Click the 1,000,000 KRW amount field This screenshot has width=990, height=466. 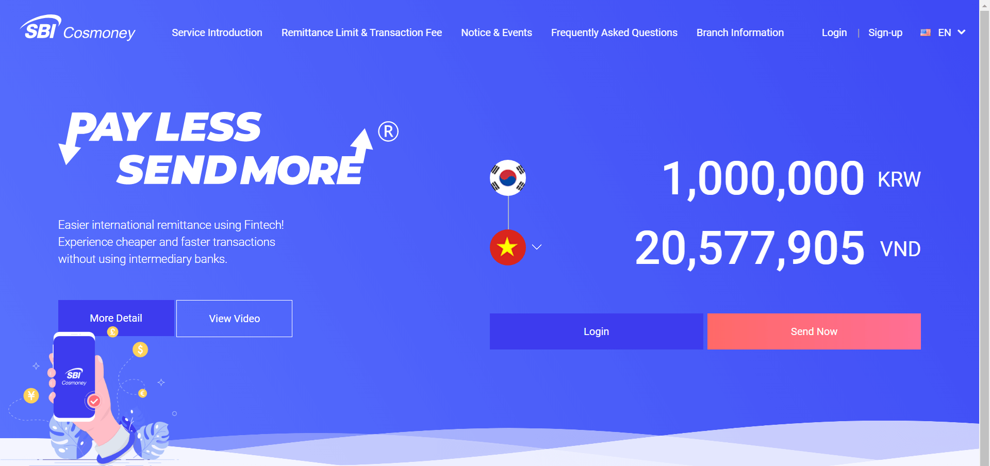point(763,179)
